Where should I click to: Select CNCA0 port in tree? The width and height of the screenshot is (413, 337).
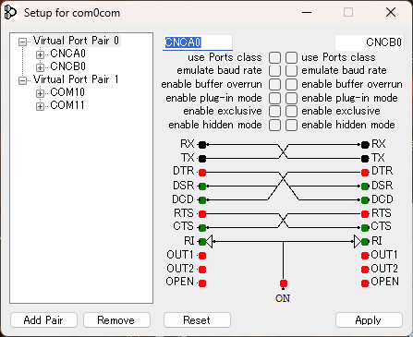tap(67, 54)
